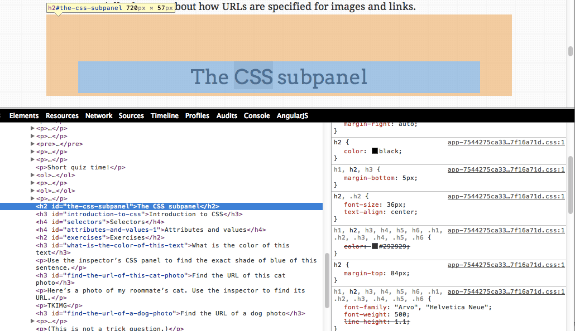Open the Audits tab
575x331 pixels.
(x=227, y=116)
